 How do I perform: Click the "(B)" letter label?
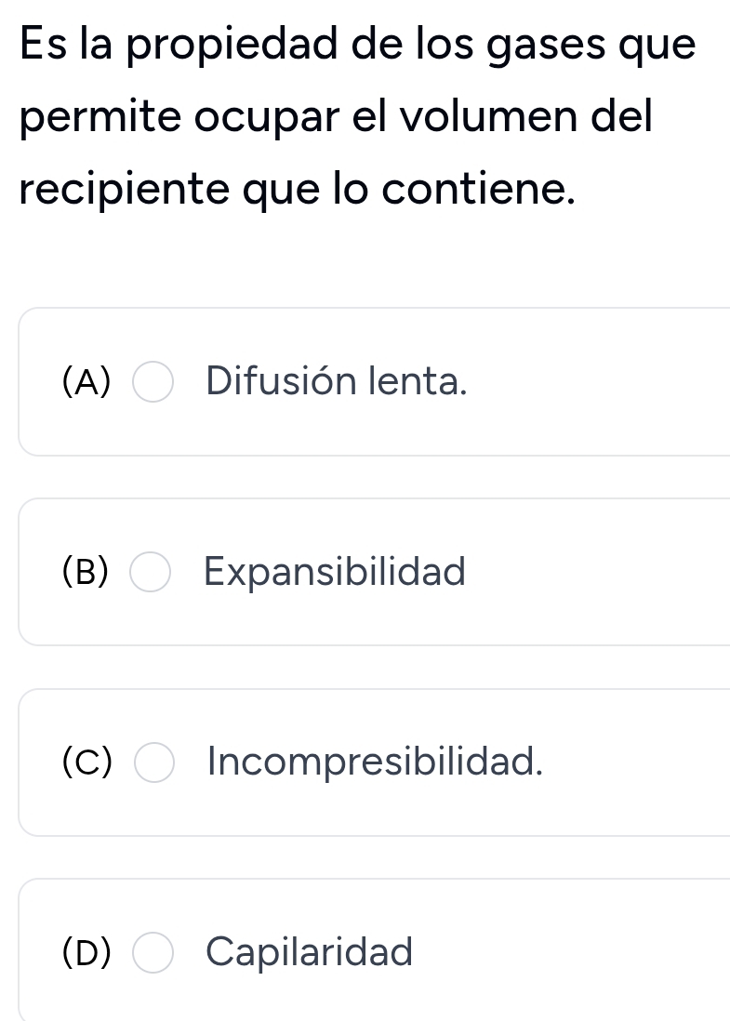(86, 572)
